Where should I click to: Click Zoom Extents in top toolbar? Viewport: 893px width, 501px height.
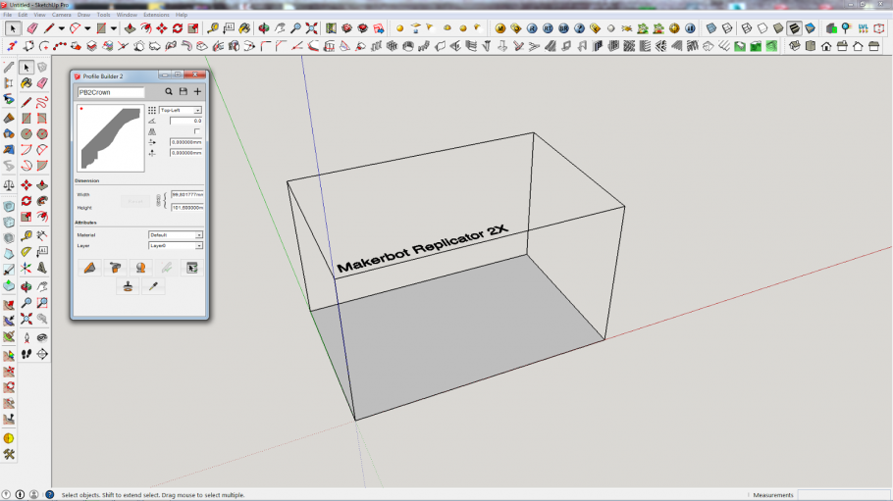[311, 28]
